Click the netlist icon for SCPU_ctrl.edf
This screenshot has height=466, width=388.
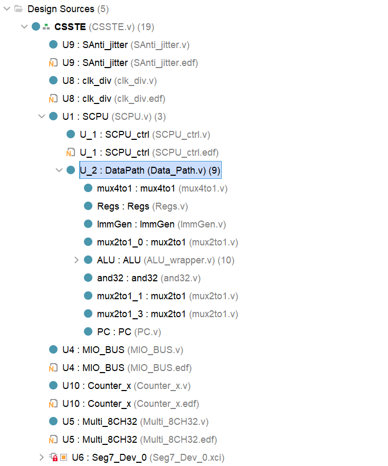[x=71, y=153]
